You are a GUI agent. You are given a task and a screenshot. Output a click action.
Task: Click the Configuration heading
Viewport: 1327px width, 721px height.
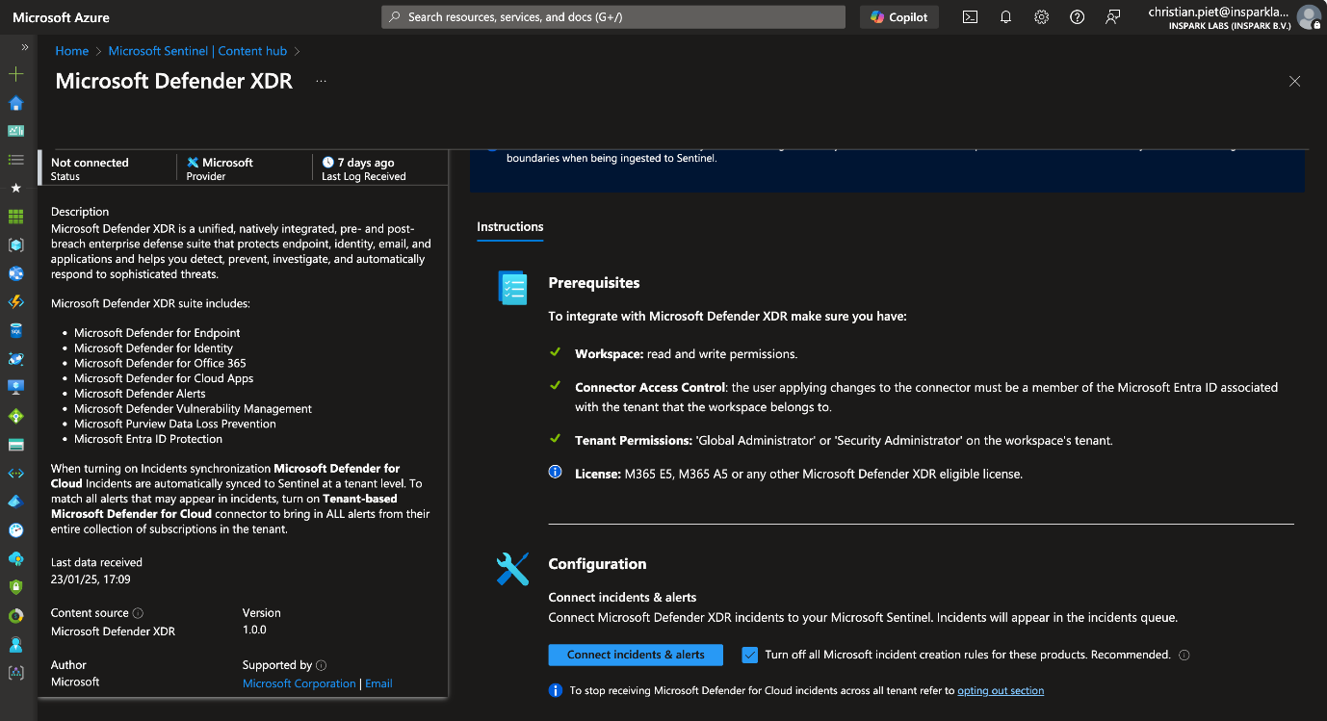pyautogui.click(x=597, y=564)
